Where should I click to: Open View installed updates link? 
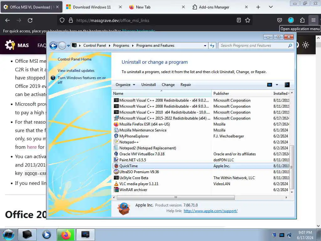76,71
